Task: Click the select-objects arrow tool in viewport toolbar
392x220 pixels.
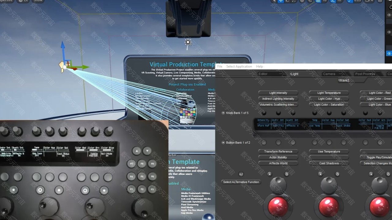Action: (274, 1)
